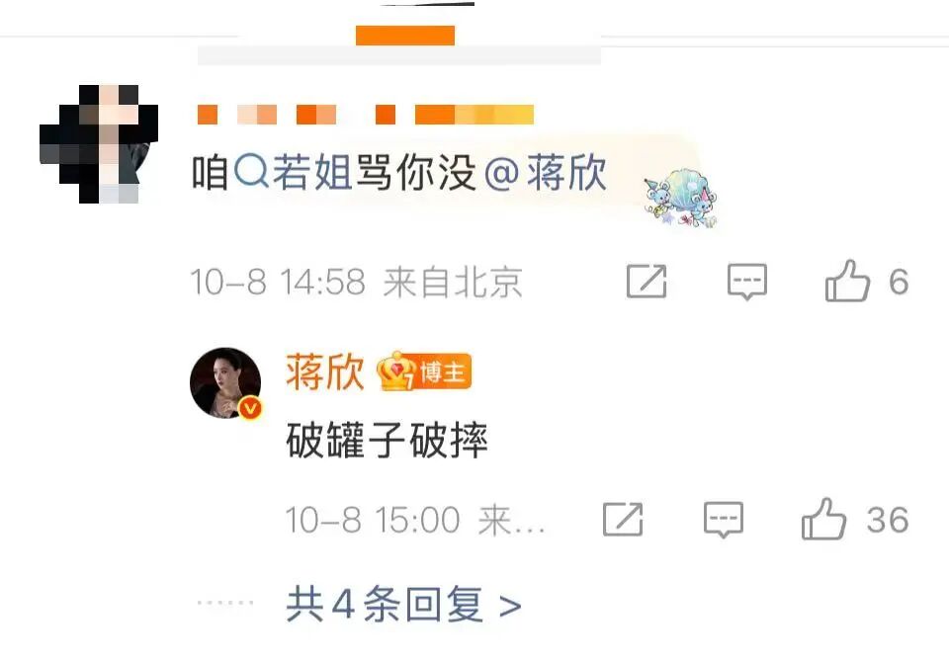Viewport: 949px width, 660px height.
Task: Open 蒋欣's profile via her avatar photo
Action: 225,382
